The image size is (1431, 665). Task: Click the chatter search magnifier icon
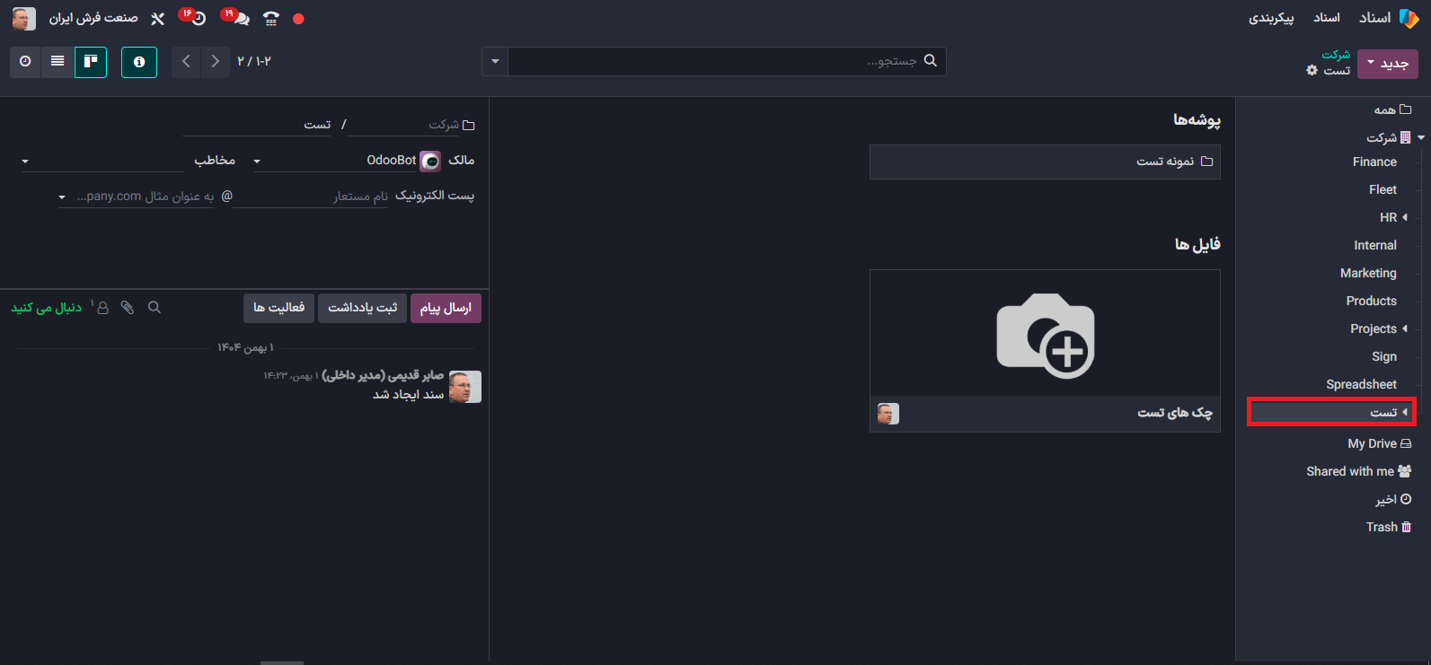click(155, 308)
